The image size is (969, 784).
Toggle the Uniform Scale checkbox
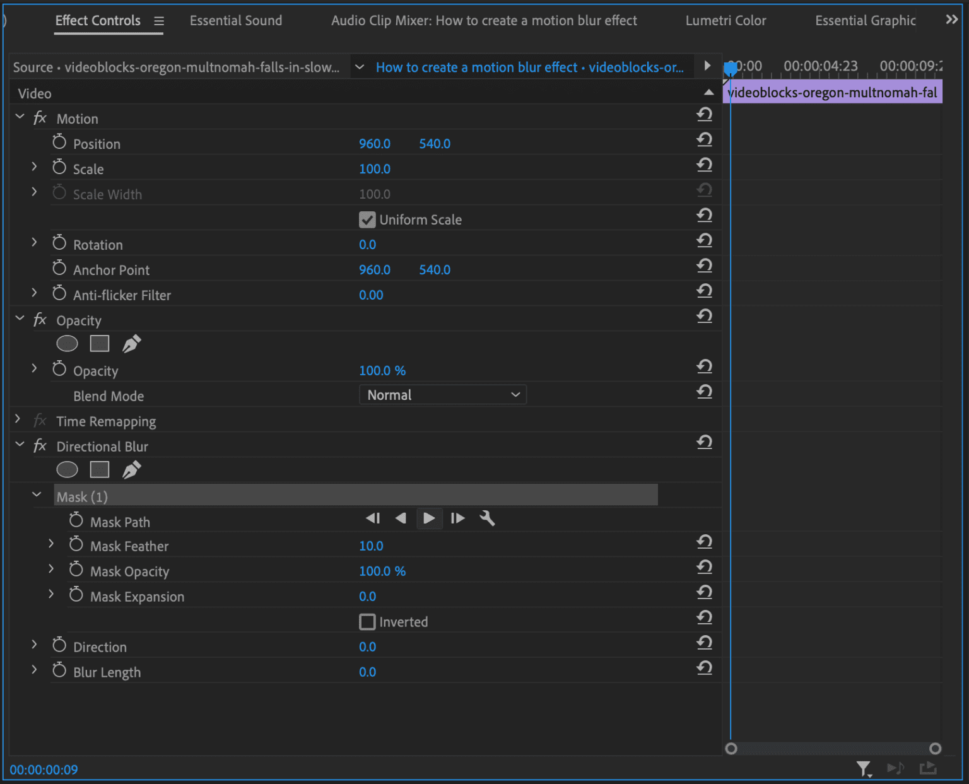click(367, 219)
